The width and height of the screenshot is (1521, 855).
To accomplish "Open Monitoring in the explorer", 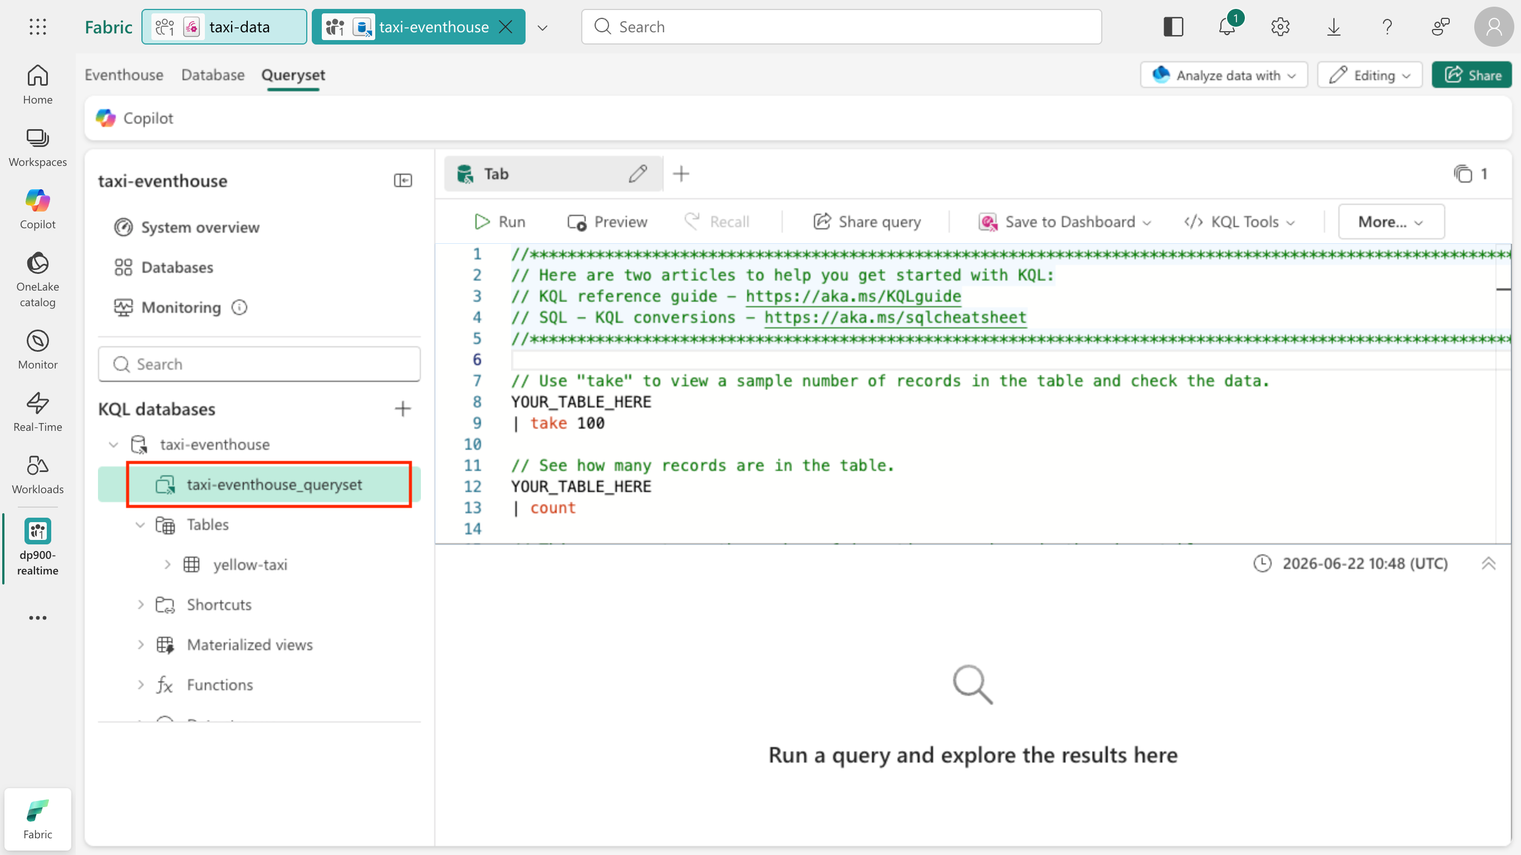I will click(x=167, y=307).
